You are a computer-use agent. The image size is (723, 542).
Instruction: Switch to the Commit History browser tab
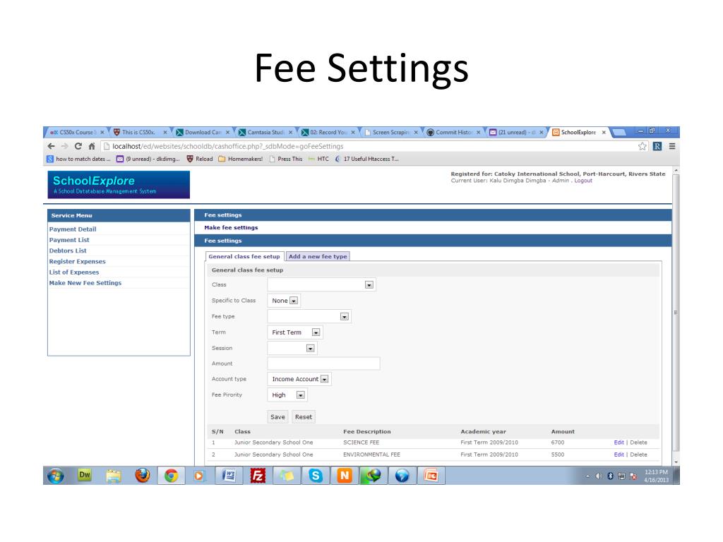pyautogui.click(x=454, y=132)
